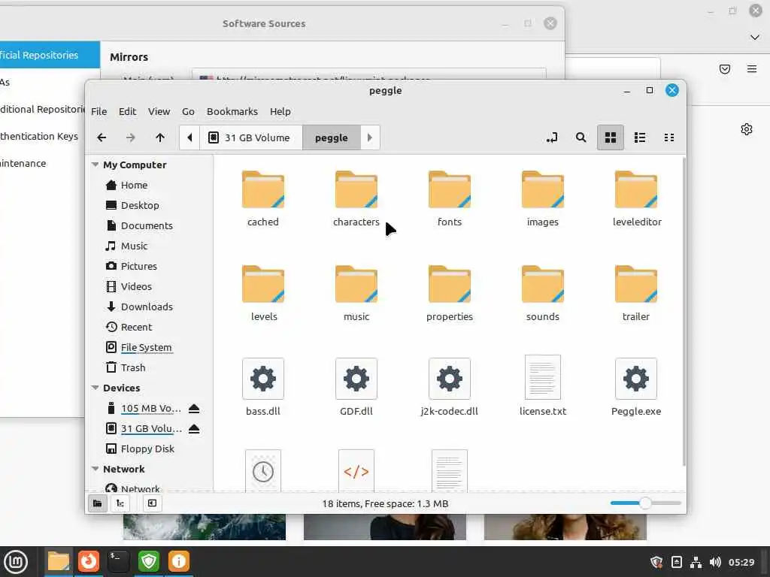
Task: Launch Firefox from the taskbar
Action: coord(89,561)
